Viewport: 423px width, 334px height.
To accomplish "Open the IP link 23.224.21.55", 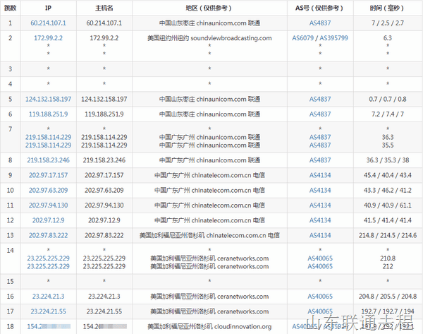I will click(48, 311).
